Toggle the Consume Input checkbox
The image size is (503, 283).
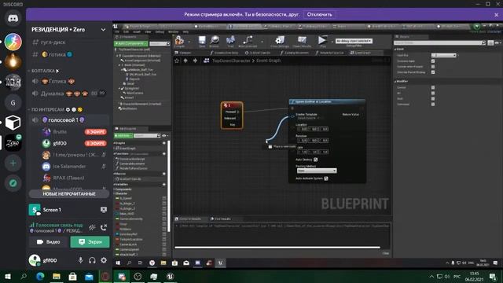(433, 61)
